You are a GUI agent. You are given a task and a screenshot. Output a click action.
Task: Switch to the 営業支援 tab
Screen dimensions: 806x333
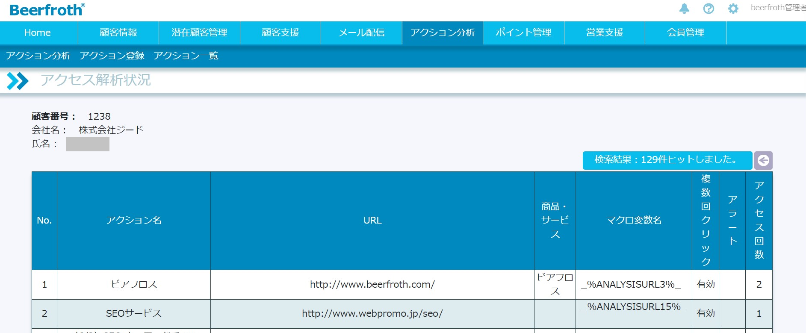point(605,33)
